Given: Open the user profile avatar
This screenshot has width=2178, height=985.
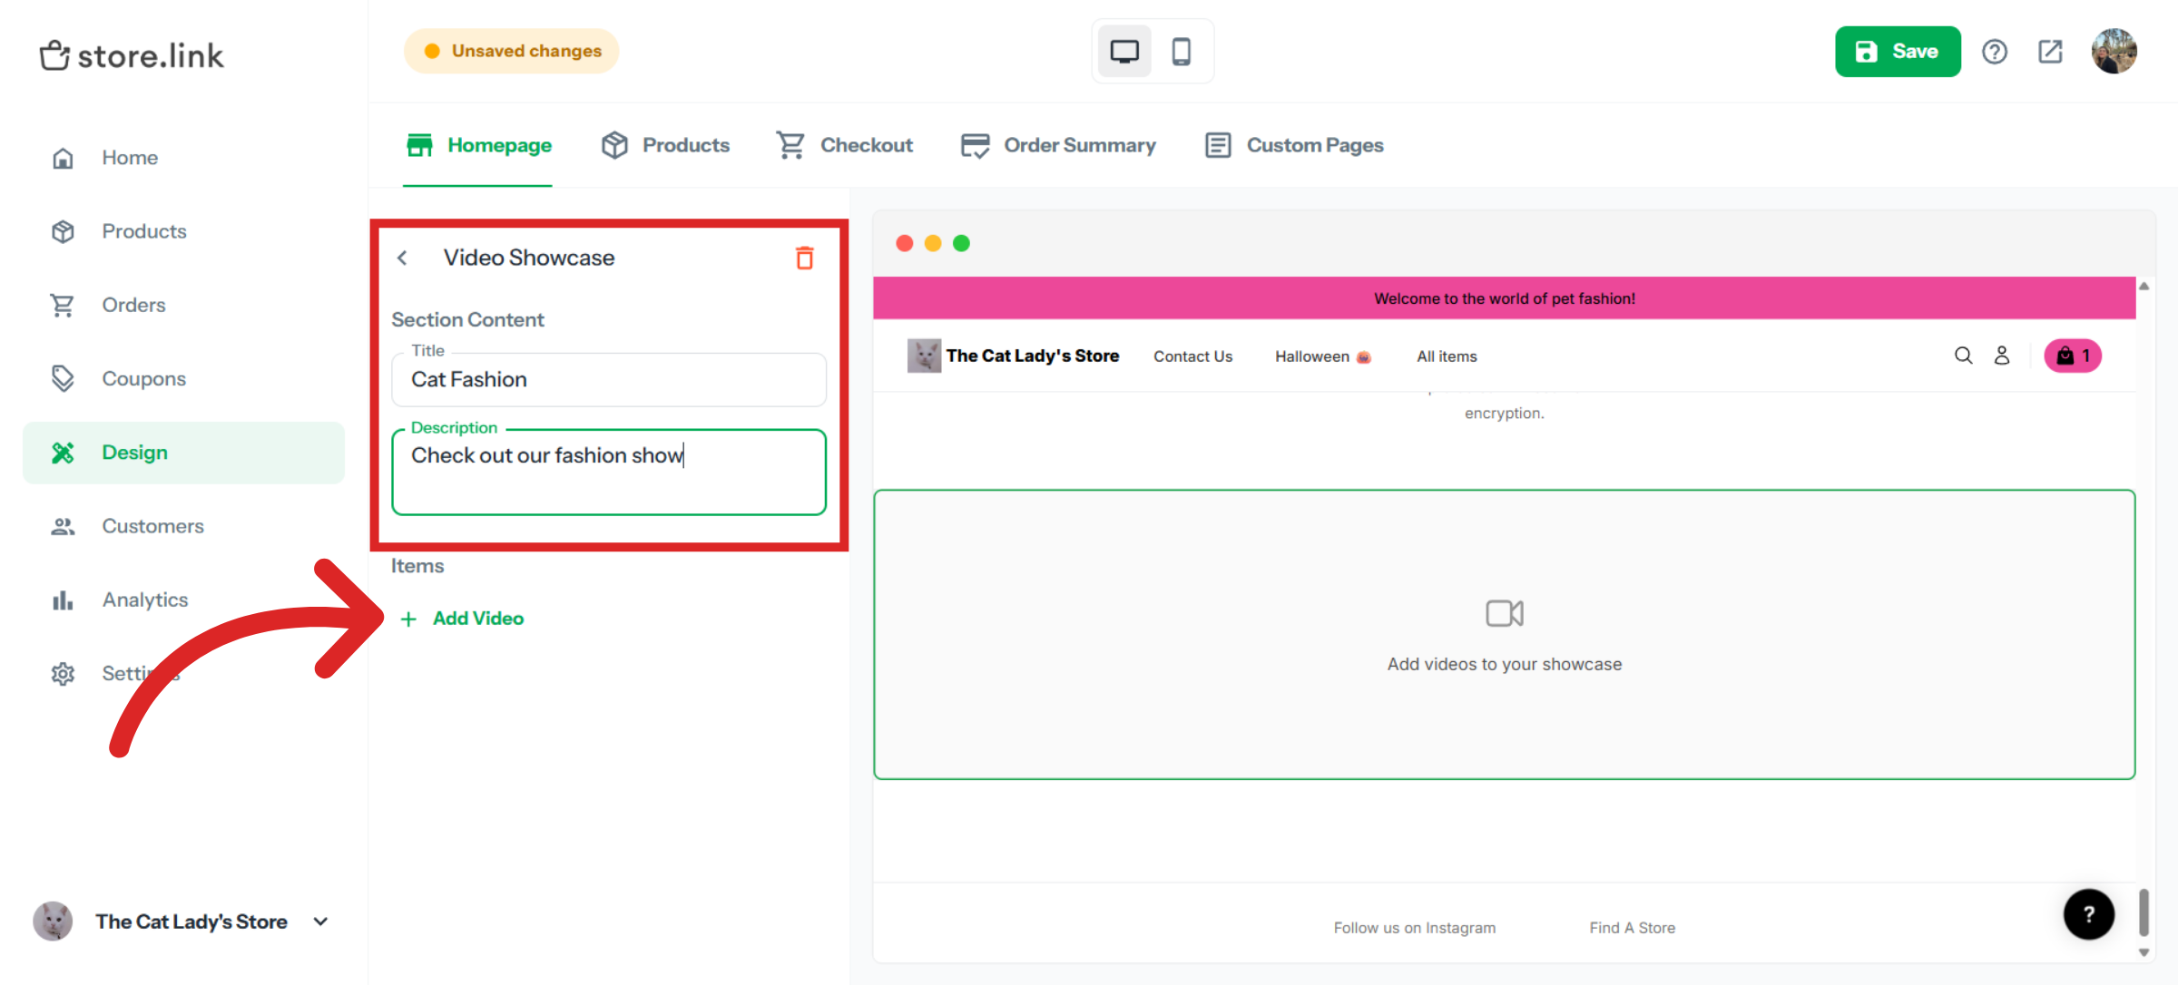Looking at the screenshot, I should (x=2114, y=51).
